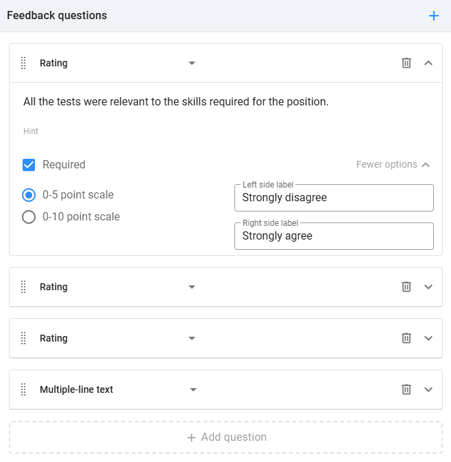Click the Left side label field
The image size is (451, 462).
click(x=334, y=198)
